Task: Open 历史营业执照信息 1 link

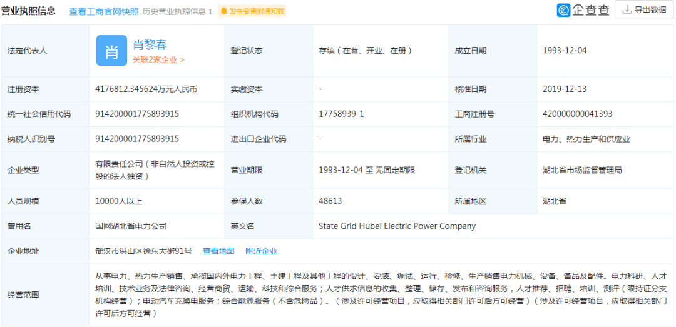Action: tap(177, 11)
